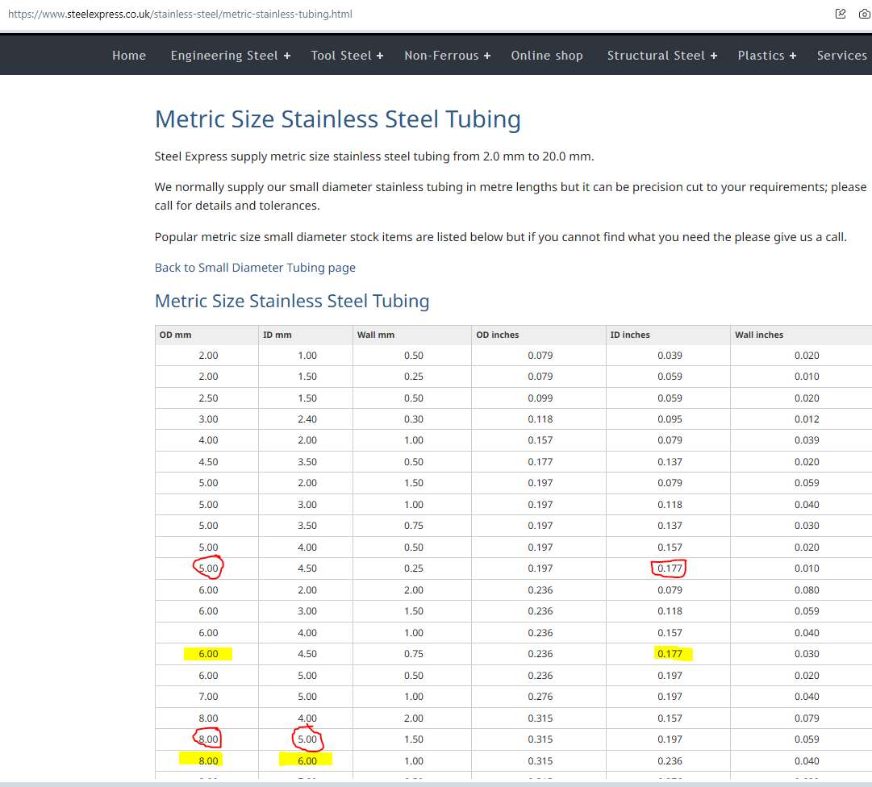Select the 2.40 value in the ID mm column

click(307, 419)
